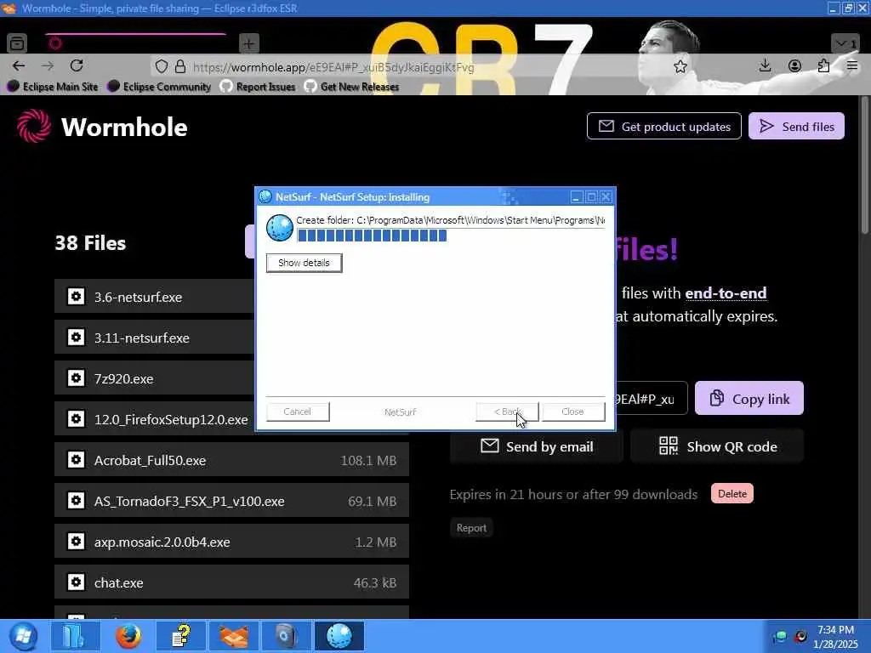Click the Cancel button in NetSurf Setup
The image size is (871, 653).
(298, 412)
